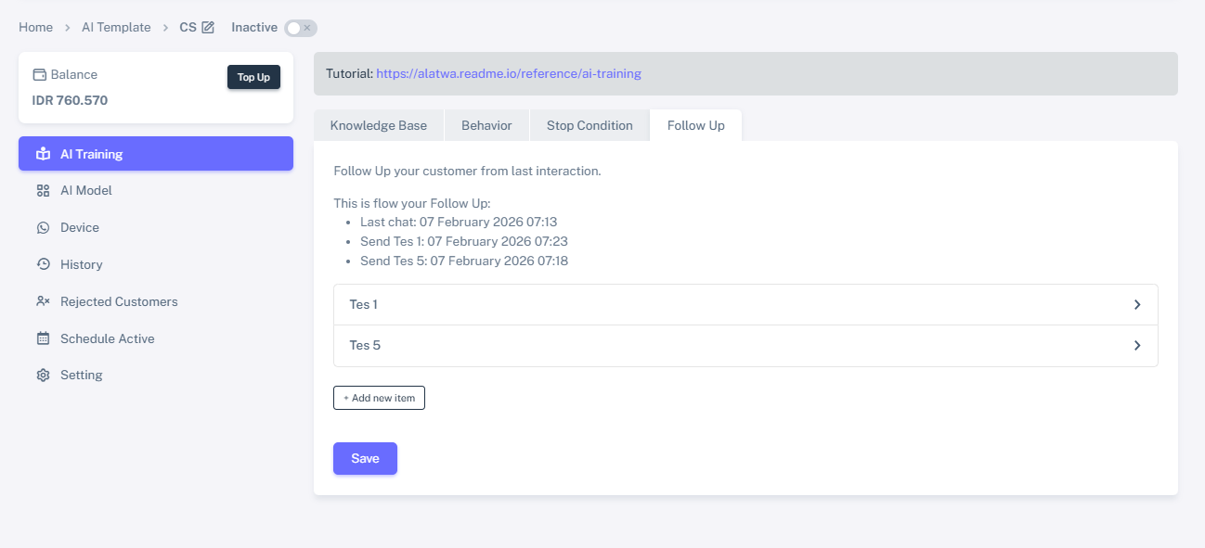Click the AI Training book icon

pos(43,154)
